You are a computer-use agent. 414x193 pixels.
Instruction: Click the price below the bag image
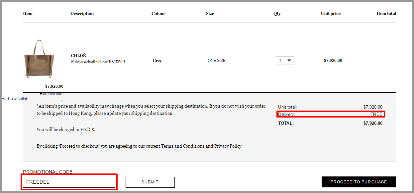click(54, 86)
